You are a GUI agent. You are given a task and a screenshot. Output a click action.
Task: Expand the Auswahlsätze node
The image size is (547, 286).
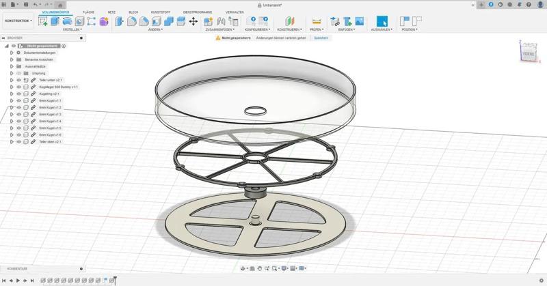pos(12,66)
